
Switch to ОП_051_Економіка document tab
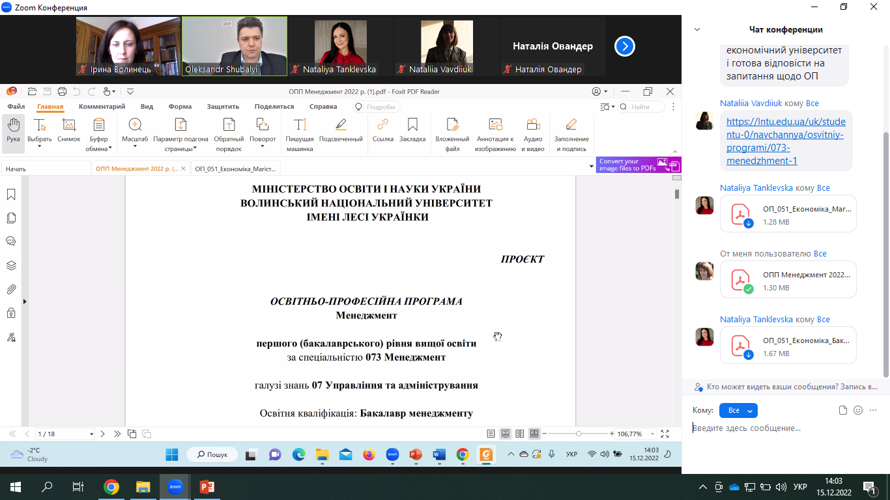[236, 169]
